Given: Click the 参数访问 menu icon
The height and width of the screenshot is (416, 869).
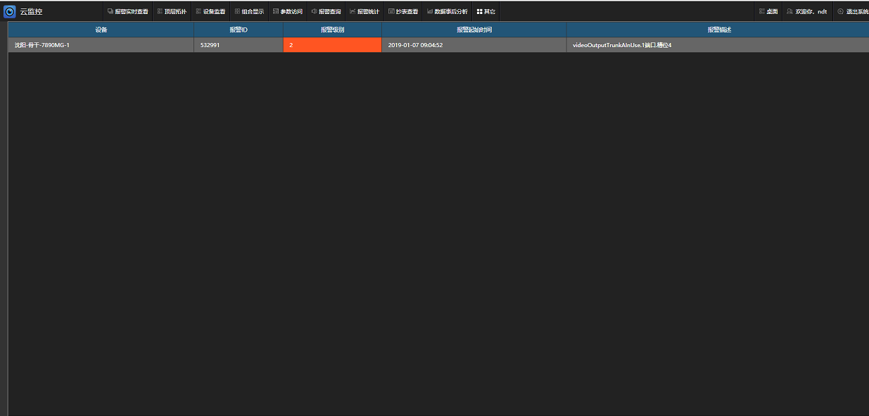Looking at the screenshot, I should (276, 11).
